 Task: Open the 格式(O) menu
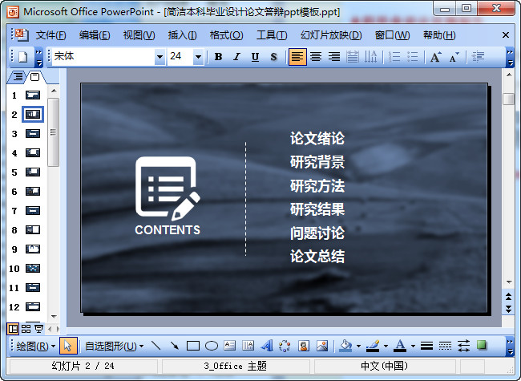(226, 35)
